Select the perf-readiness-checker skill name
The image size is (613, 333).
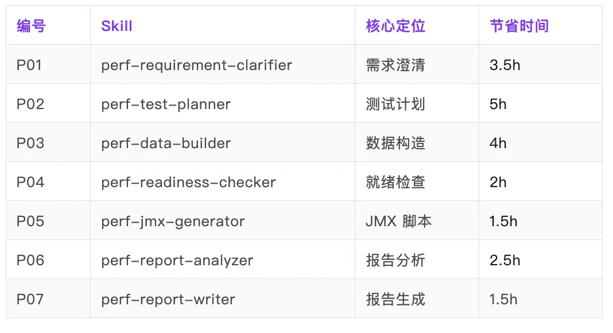(188, 183)
